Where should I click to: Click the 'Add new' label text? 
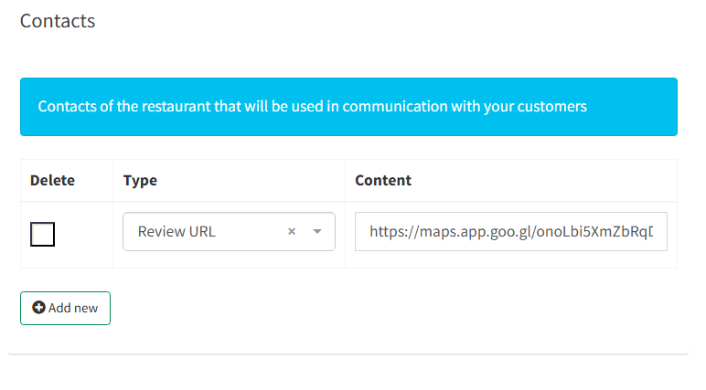pyautogui.click(x=73, y=308)
